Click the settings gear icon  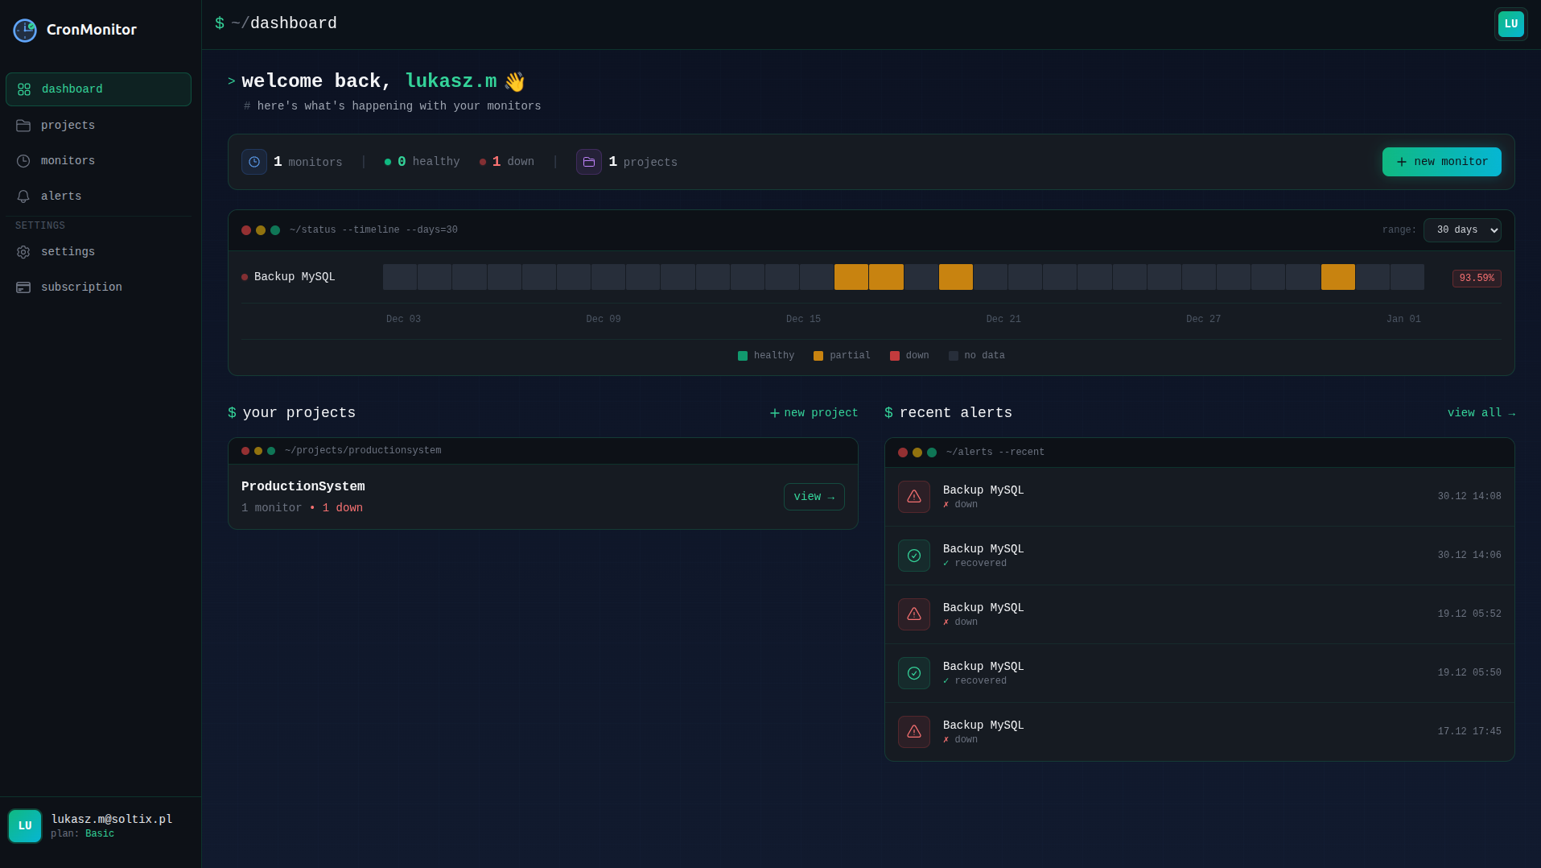pos(24,251)
